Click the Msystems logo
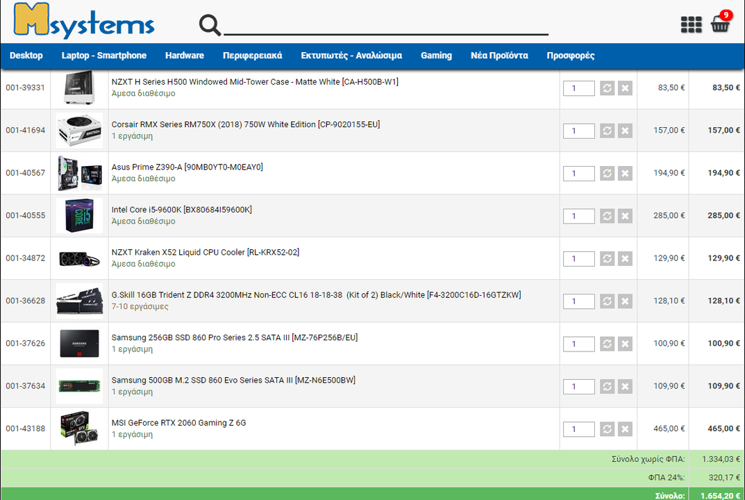 (x=84, y=20)
